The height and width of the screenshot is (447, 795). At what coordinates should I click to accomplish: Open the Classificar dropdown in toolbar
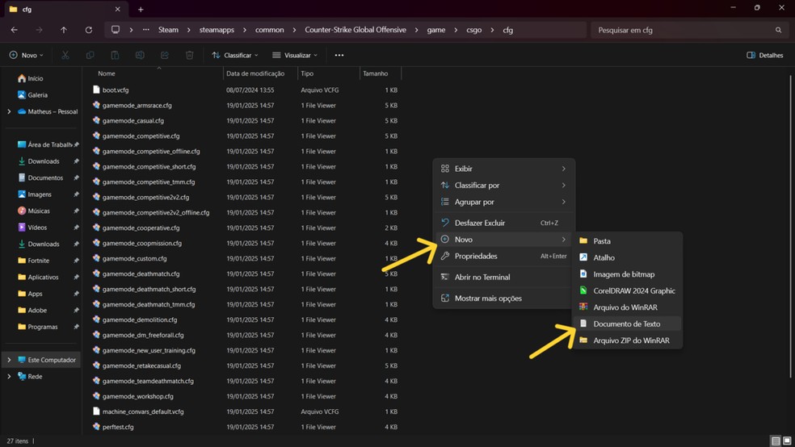234,56
